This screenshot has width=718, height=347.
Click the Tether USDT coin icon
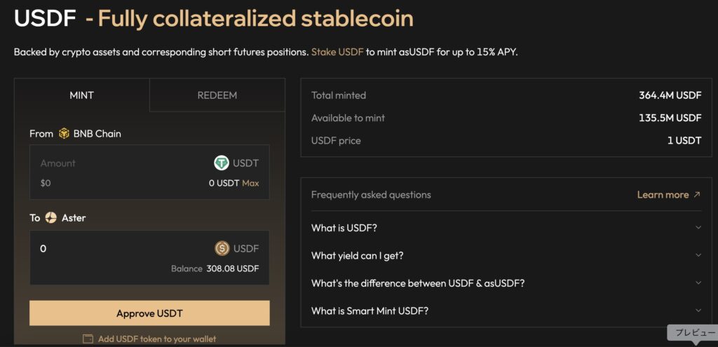(x=222, y=163)
